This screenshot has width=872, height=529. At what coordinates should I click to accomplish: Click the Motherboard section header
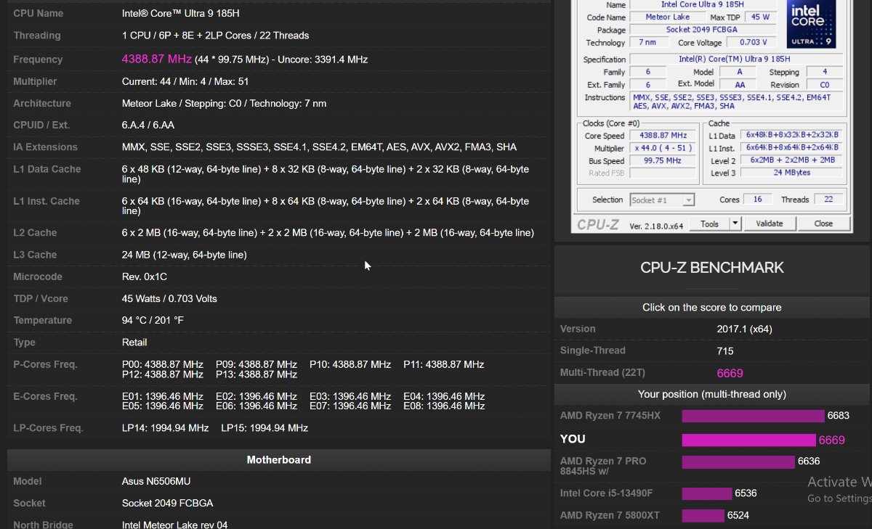tap(278, 460)
